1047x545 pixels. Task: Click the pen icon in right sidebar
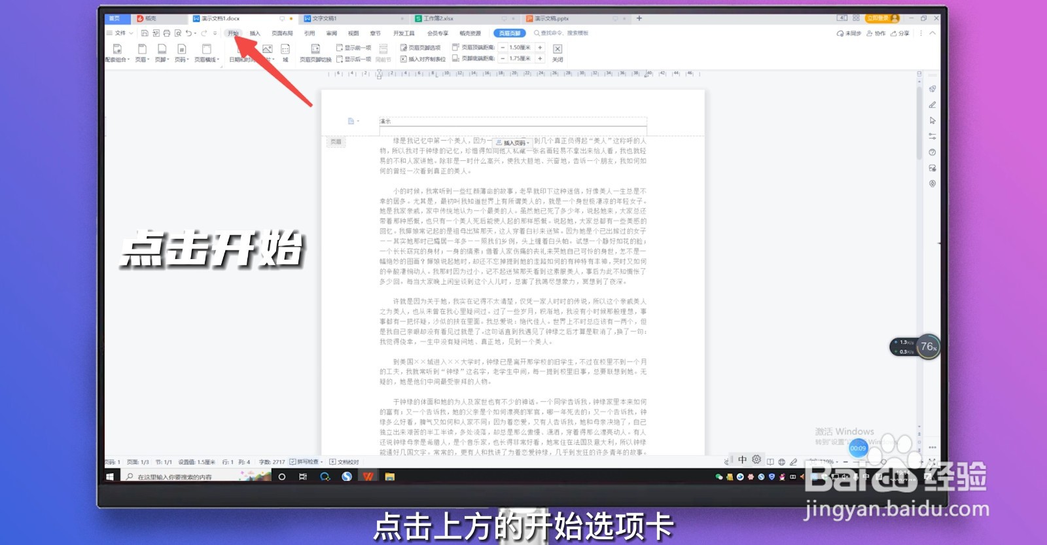932,105
